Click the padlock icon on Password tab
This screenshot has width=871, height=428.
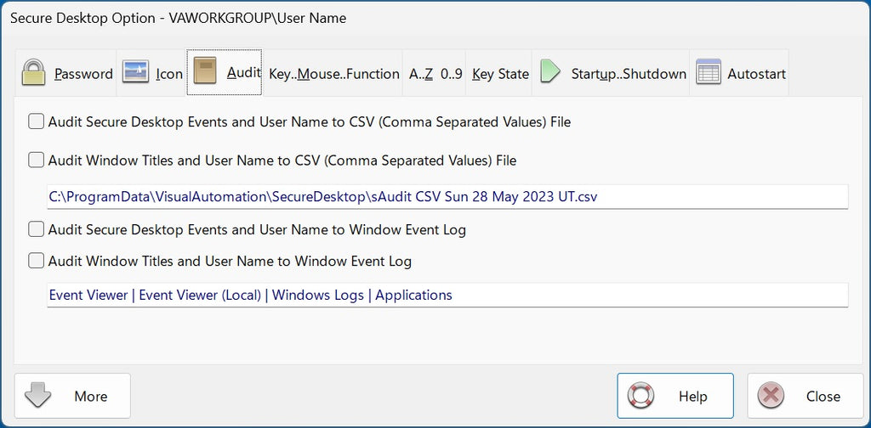pos(33,73)
